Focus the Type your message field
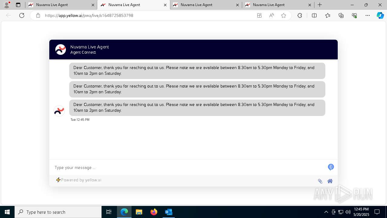The width and height of the screenshot is (387, 218). point(189,167)
